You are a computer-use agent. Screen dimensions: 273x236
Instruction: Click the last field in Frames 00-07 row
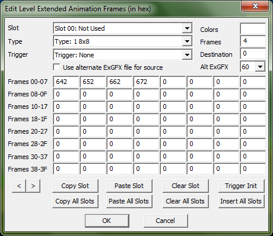pos(253,82)
